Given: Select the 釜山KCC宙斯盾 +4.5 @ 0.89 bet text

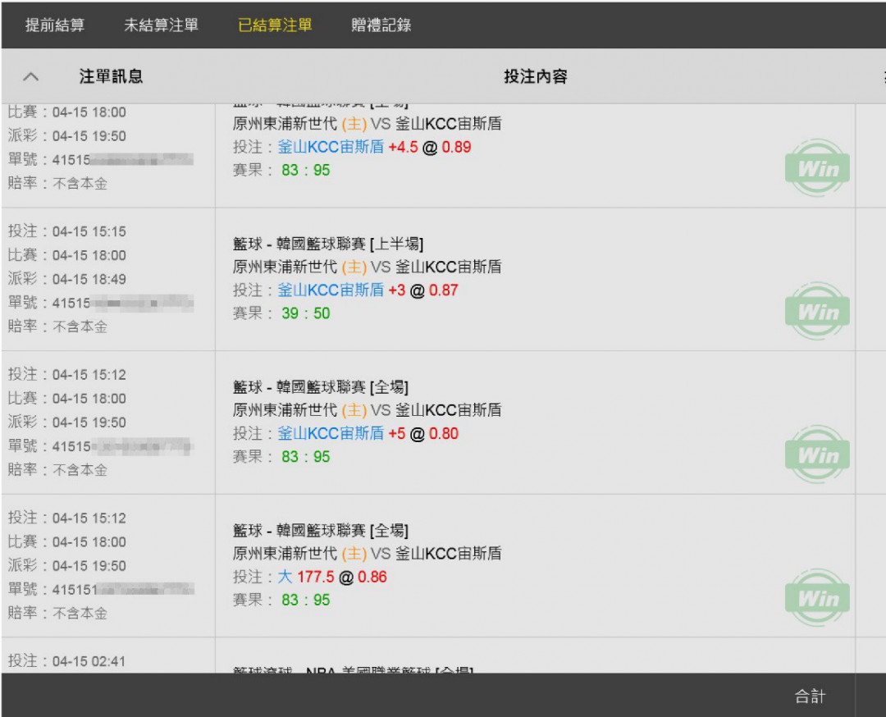Looking at the screenshot, I should [374, 147].
